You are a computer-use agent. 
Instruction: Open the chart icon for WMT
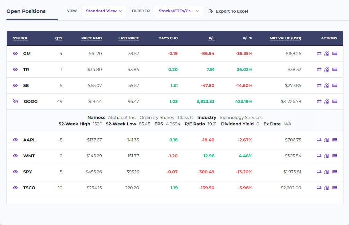click(x=327, y=156)
